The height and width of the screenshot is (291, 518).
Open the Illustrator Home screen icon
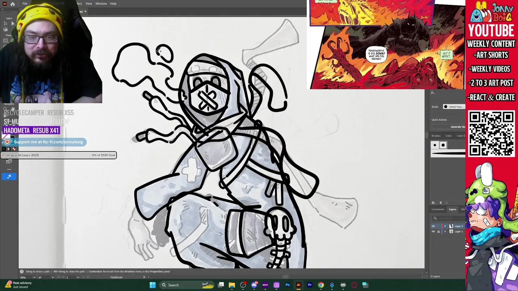pyautogui.click(x=13, y=4)
